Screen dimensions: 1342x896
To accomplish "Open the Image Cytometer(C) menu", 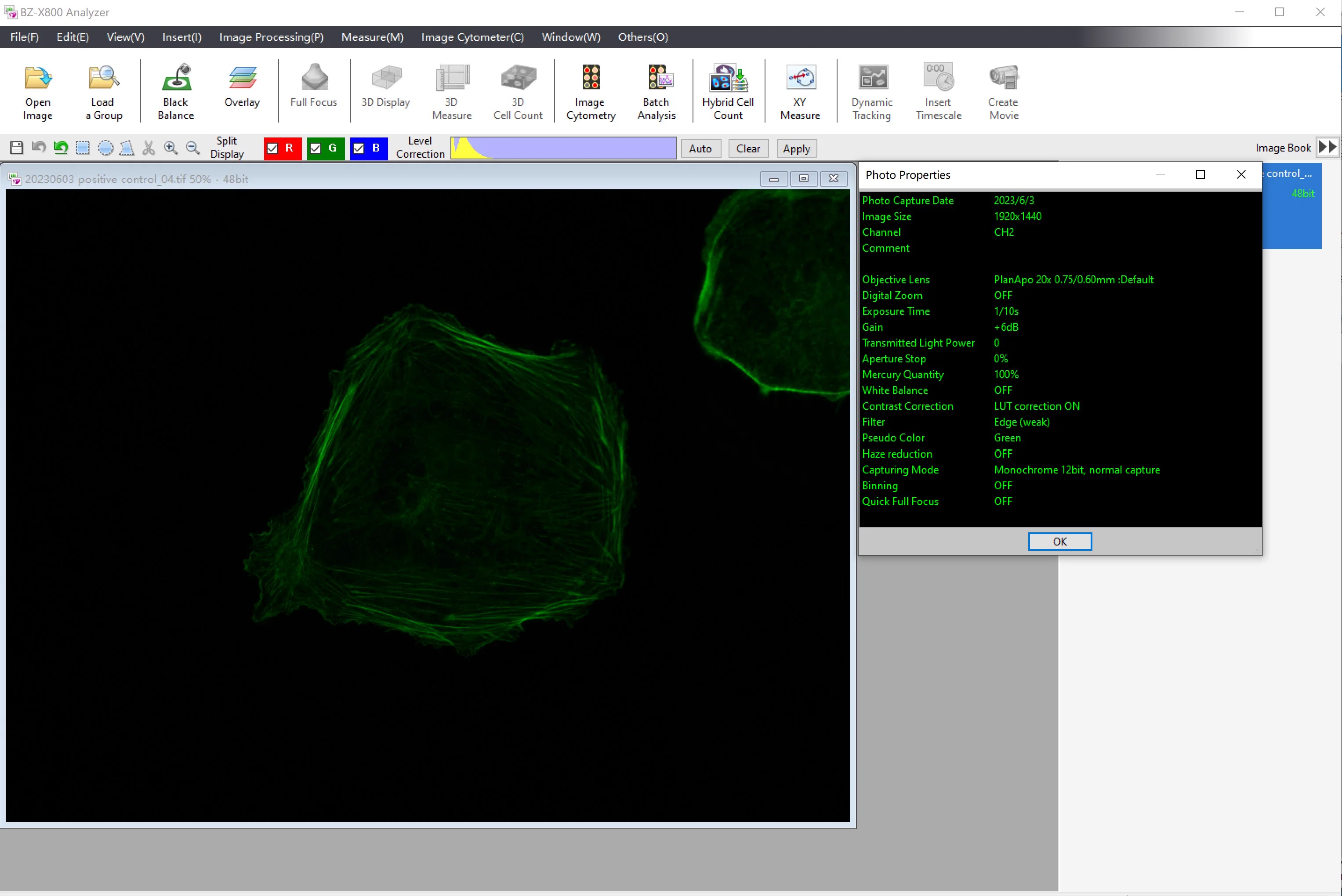I will pyautogui.click(x=473, y=37).
